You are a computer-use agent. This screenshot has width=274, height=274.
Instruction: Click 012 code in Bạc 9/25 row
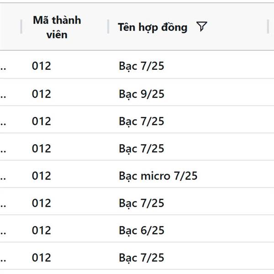pyautogui.click(x=42, y=94)
